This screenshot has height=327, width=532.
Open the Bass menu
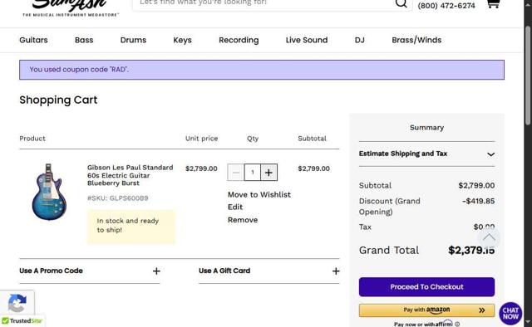coord(84,40)
